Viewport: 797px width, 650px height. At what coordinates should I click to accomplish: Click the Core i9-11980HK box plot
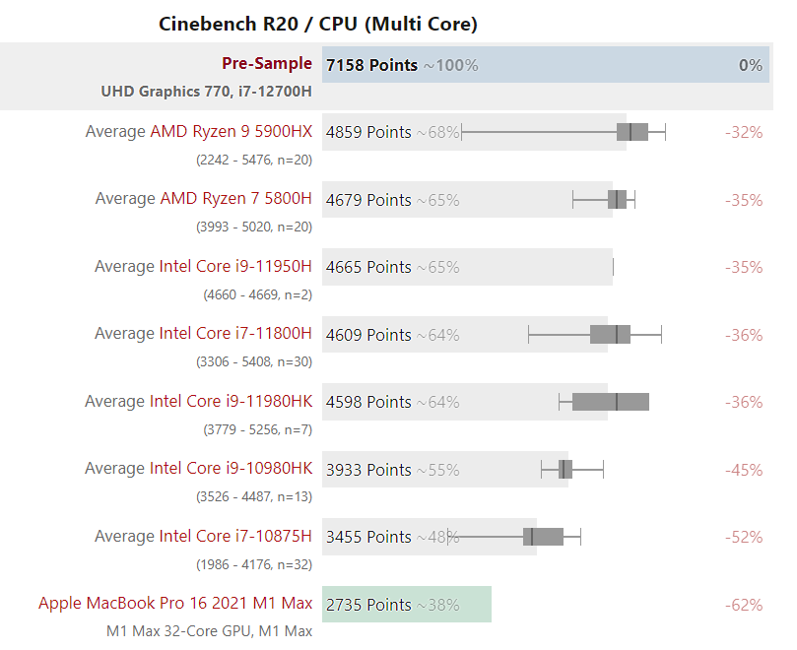611,402
